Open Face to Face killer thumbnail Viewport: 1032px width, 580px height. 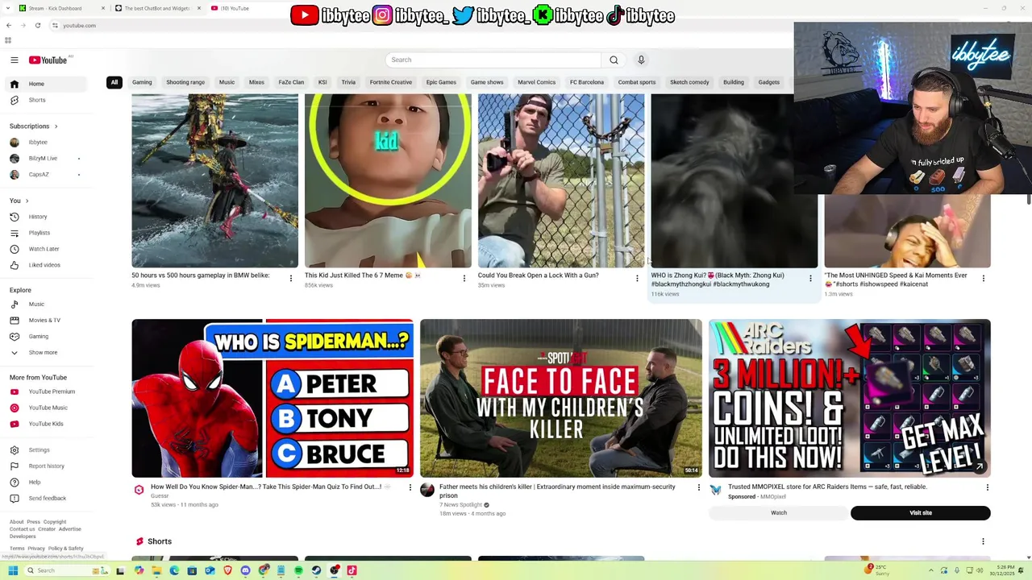pos(561,398)
